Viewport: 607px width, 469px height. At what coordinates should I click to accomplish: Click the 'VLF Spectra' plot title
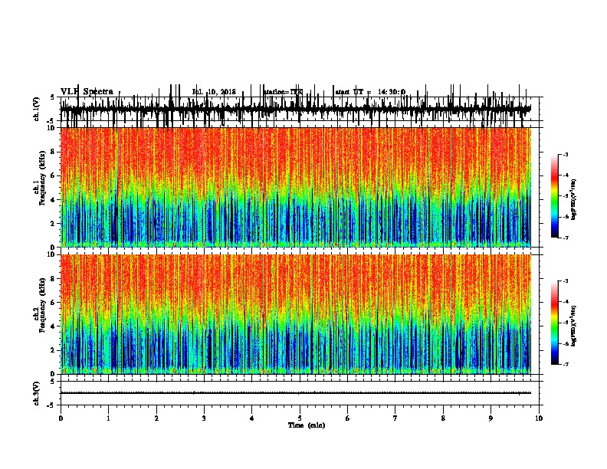pyautogui.click(x=87, y=92)
